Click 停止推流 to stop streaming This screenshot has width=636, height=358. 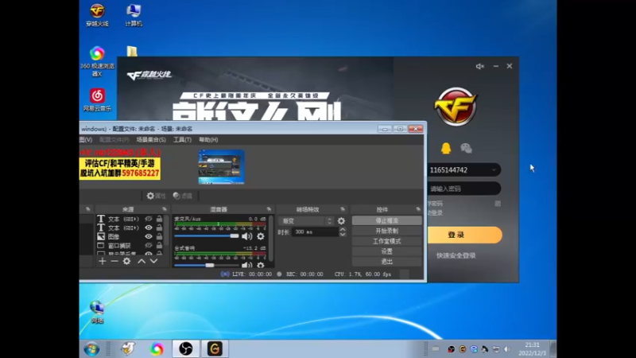click(387, 220)
